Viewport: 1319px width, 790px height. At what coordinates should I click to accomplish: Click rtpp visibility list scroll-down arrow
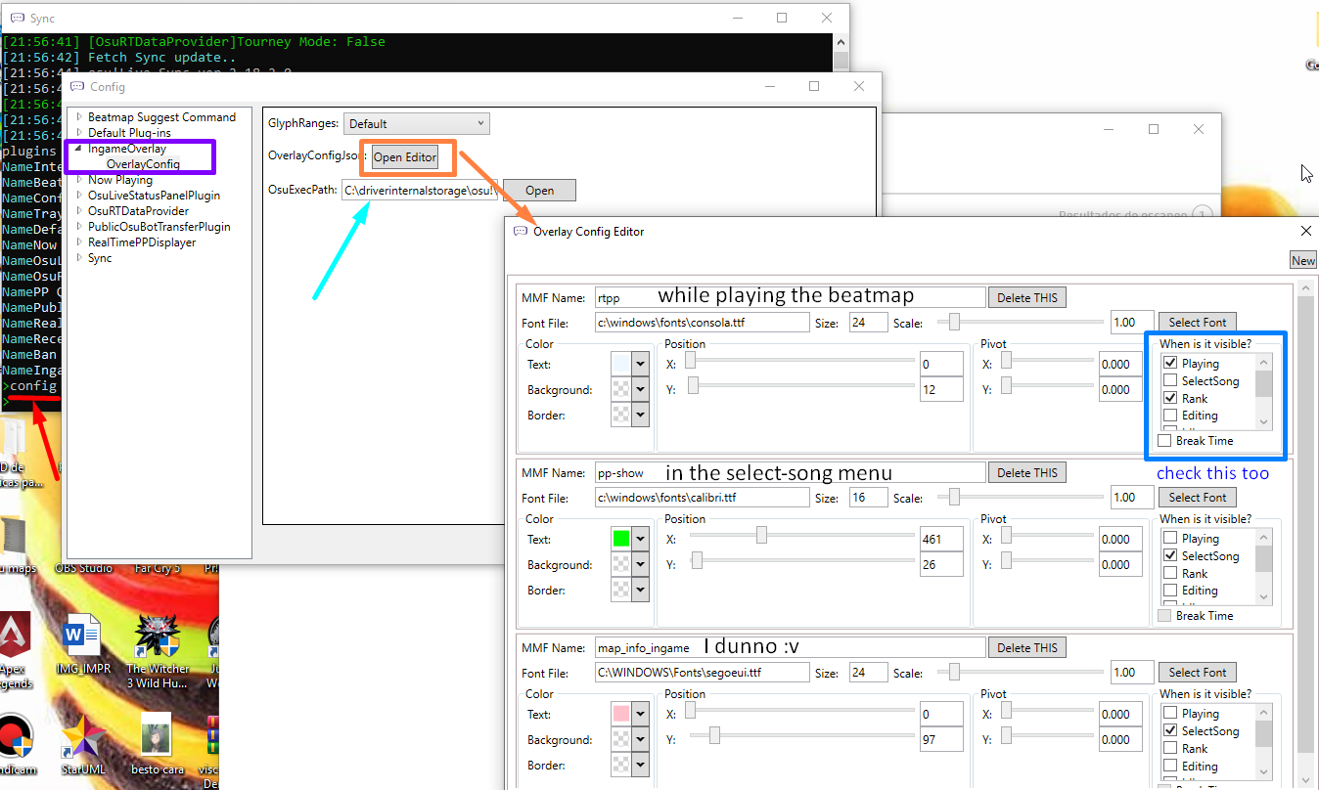(1263, 421)
